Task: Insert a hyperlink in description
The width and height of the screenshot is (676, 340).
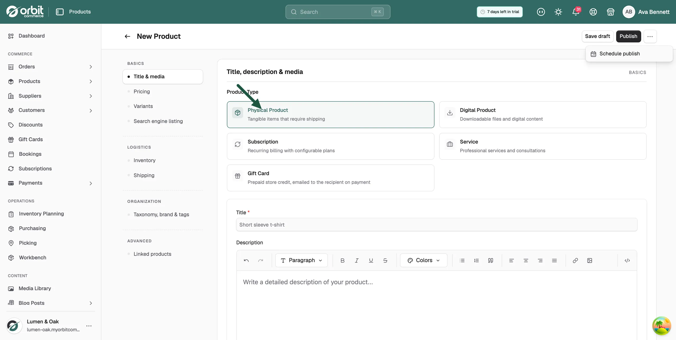Action: click(x=575, y=260)
